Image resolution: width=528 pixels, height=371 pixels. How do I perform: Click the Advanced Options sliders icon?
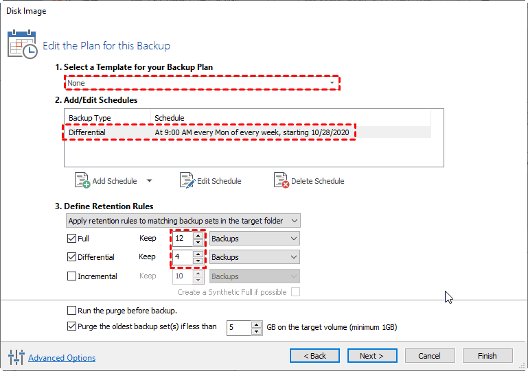pos(16,357)
